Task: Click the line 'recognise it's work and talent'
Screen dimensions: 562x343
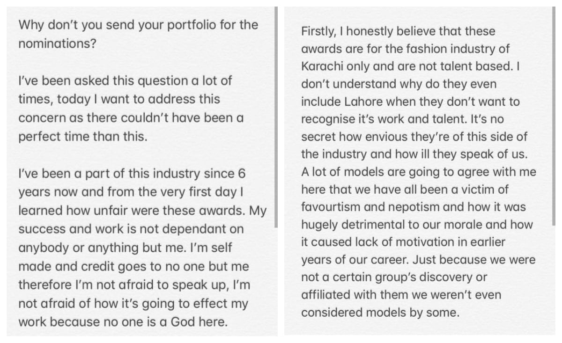Action: click(402, 119)
